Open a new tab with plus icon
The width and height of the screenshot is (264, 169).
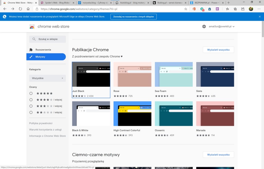coord(228,3)
